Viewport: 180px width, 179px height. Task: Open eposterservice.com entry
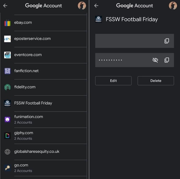(43, 39)
